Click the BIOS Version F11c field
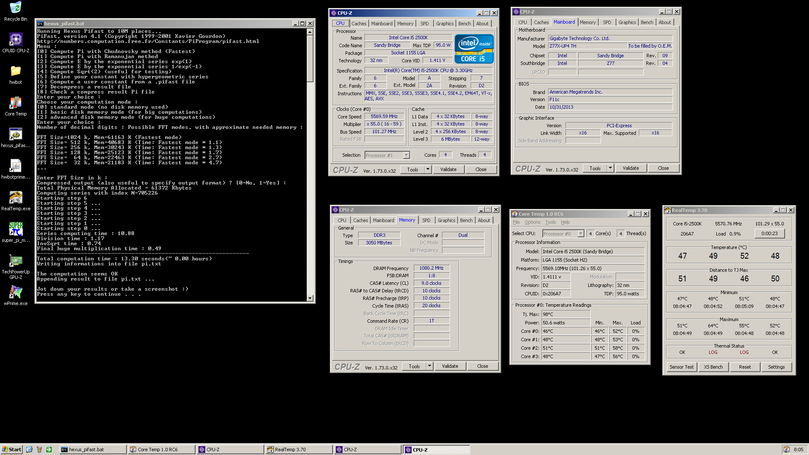Viewport: 809px width, 455px height. coord(610,100)
